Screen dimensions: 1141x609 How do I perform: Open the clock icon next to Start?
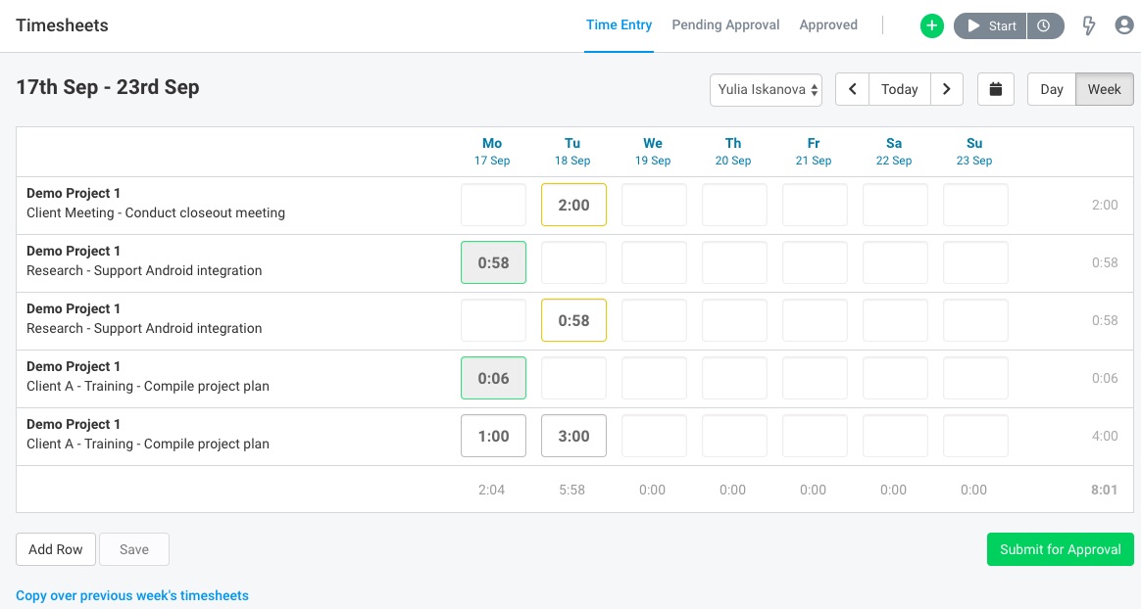1045,25
